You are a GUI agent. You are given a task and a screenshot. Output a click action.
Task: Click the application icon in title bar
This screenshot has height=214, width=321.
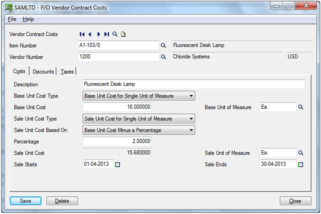pos(8,8)
